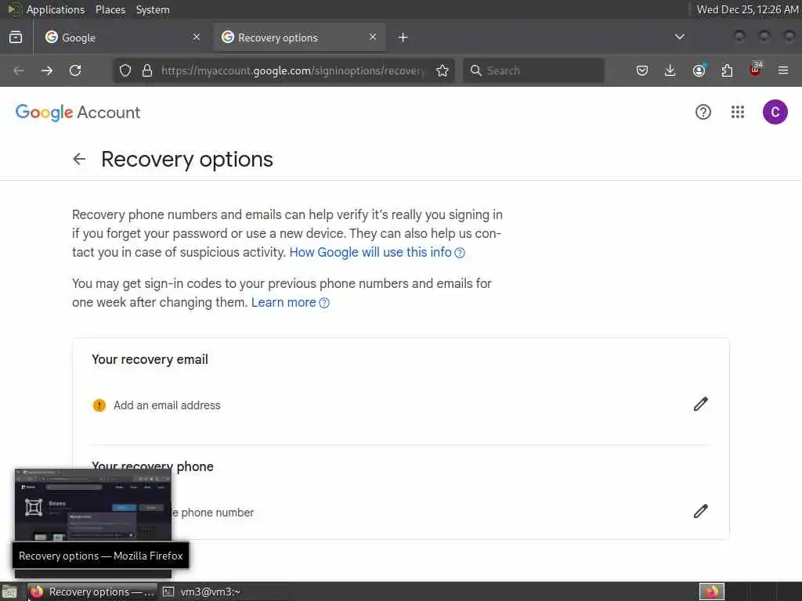Open the Places menu
This screenshot has height=601, width=802.
[110, 9]
